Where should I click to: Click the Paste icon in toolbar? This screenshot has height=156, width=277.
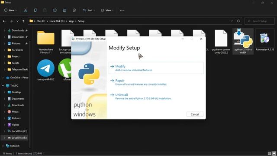click(45, 10)
